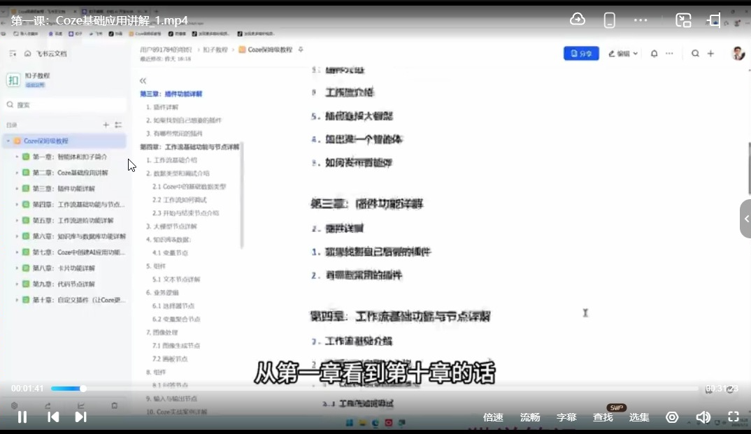Click the cloud download icon in the title bar

[577, 20]
